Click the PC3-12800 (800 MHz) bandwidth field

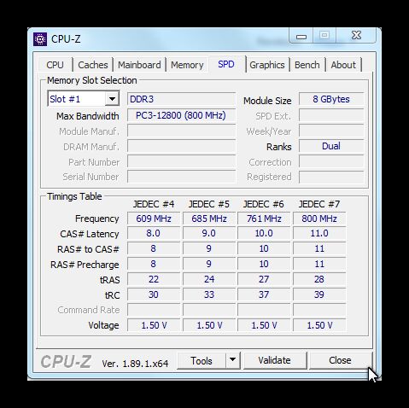click(181, 115)
